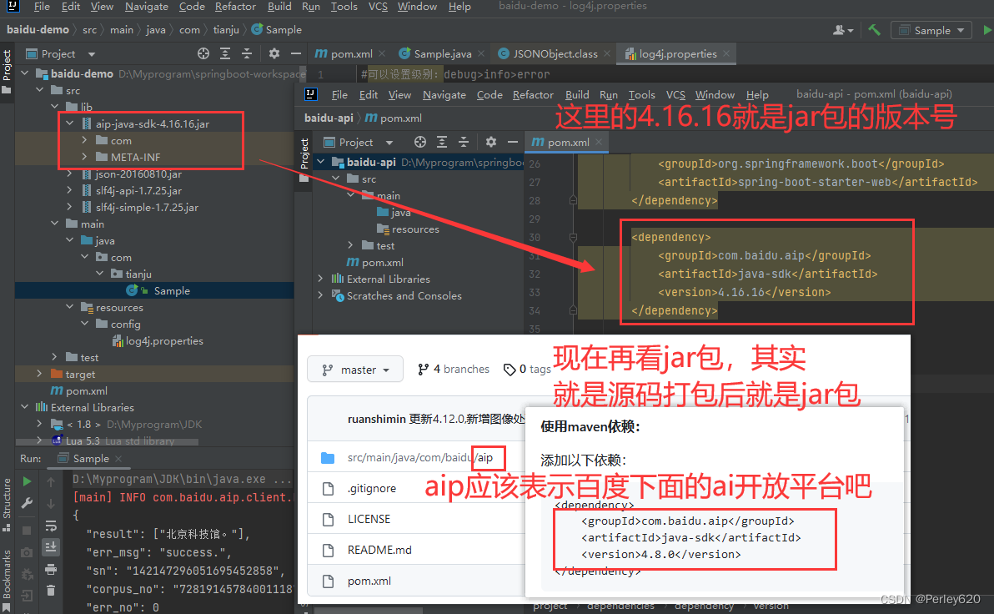Select the Sample class in project tree
994x614 pixels.
point(171,290)
